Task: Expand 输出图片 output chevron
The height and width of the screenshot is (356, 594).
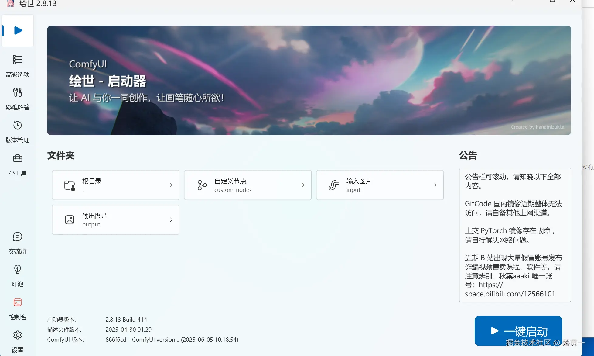Action: click(x=171, y=219)
